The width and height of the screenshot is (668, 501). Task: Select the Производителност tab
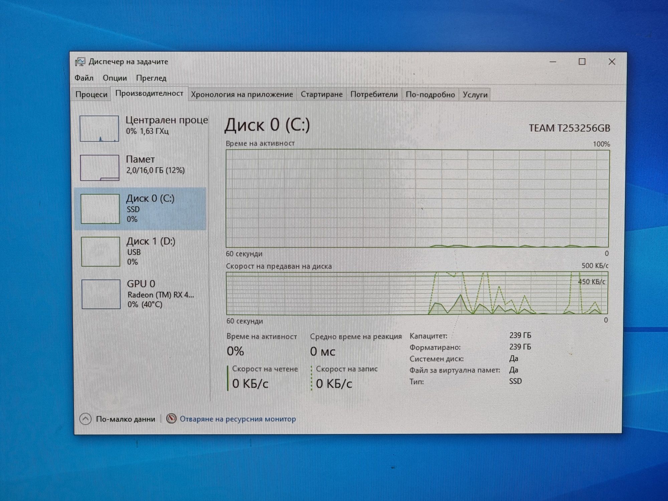(149, 93)
